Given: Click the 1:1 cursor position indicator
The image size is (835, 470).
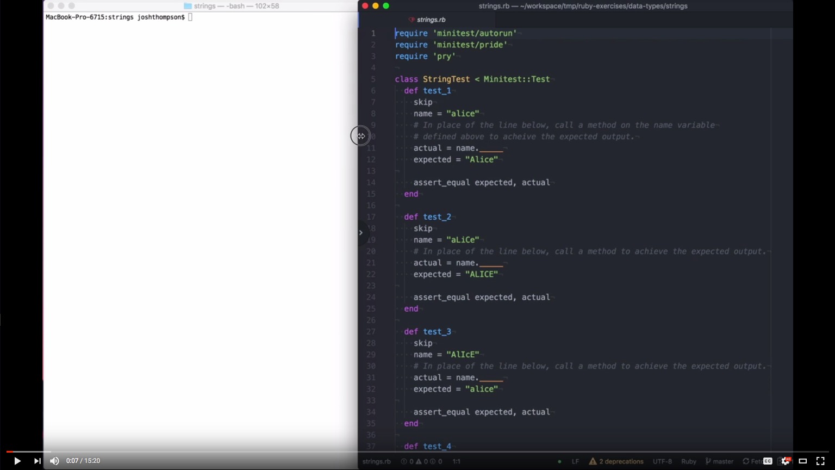Looking at the screenshot, I should coord(456,461).
